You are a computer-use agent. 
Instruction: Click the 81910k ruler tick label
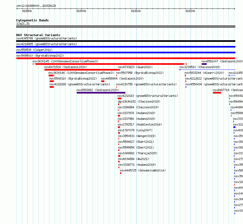click(x=136, y=11)
